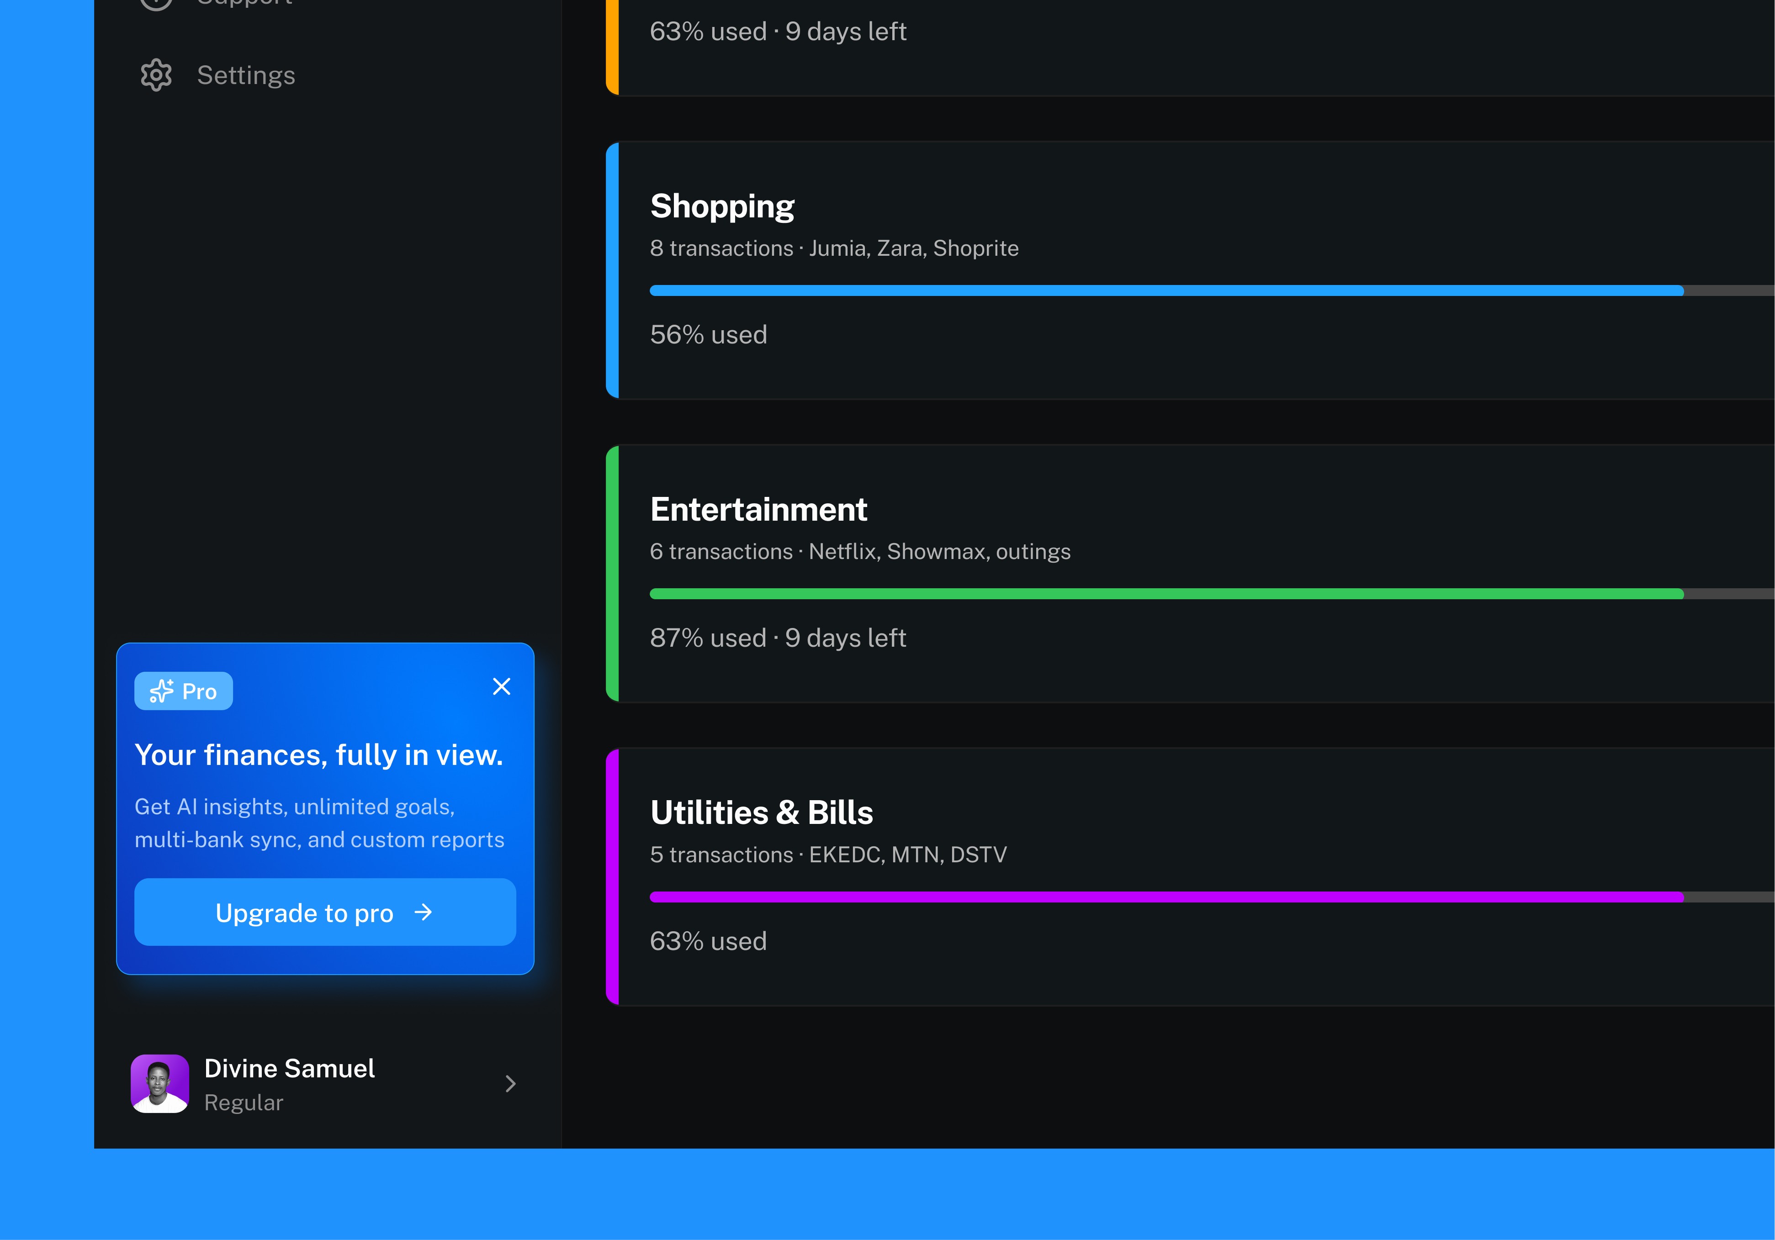Click the 87% used · 9 days left text

tap(778, 638)
